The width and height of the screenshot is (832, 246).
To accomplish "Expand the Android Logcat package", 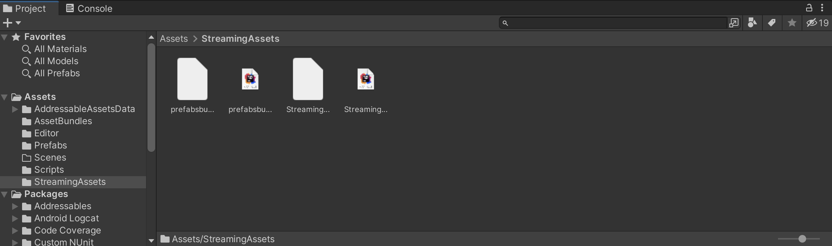I will point(15,219).
